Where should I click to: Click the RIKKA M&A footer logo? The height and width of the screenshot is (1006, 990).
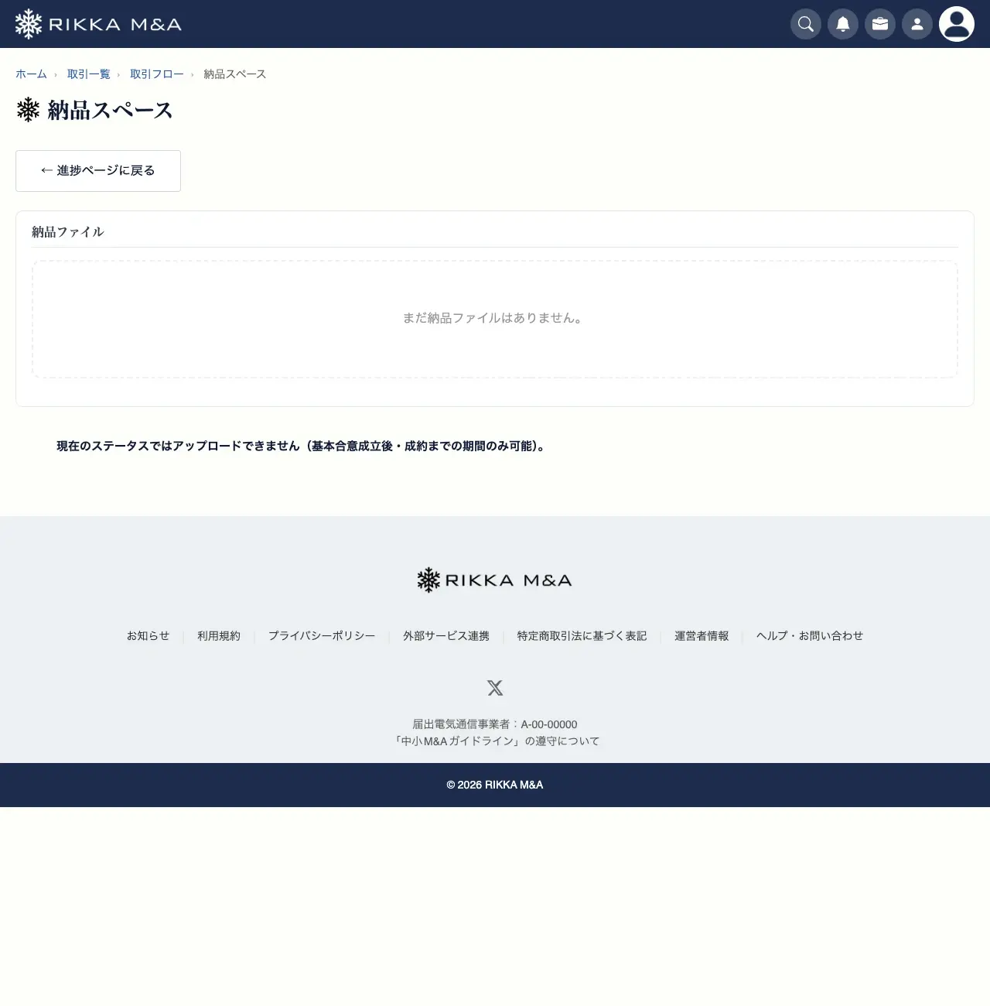pos(495,580)
